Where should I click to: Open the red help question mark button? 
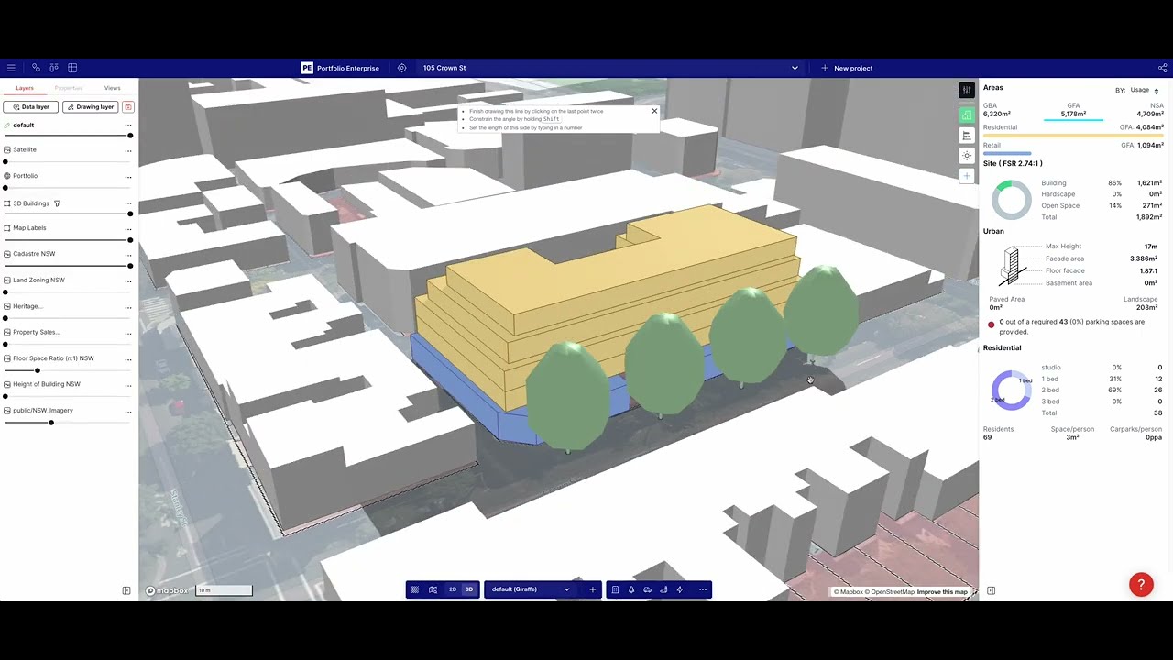1141,585
